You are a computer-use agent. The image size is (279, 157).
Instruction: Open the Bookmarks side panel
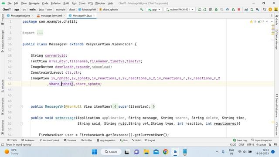click(3, 127)
